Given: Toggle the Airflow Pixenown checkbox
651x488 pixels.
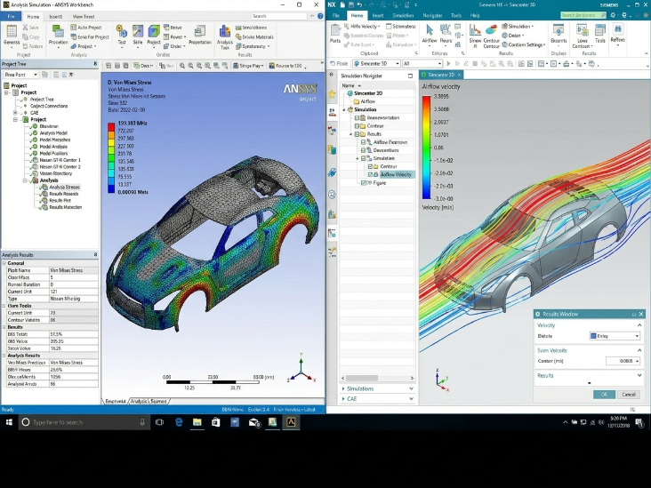Looking at the screenshot, I should [x=363, y=142].
